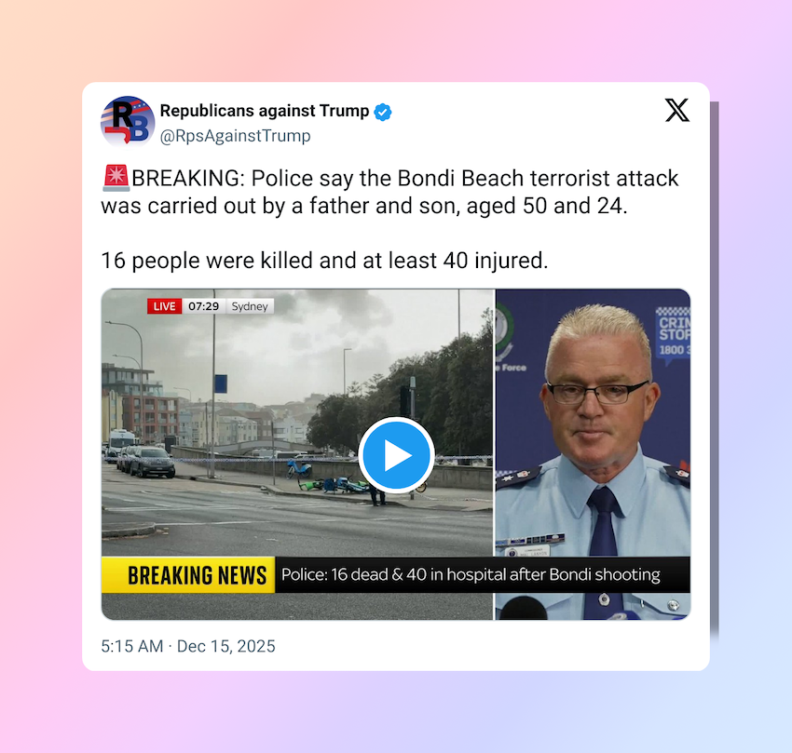Click the Republicans against Trump profile avatar
The height and width of the screenshot is (753, 792).
tap(128, 121)
